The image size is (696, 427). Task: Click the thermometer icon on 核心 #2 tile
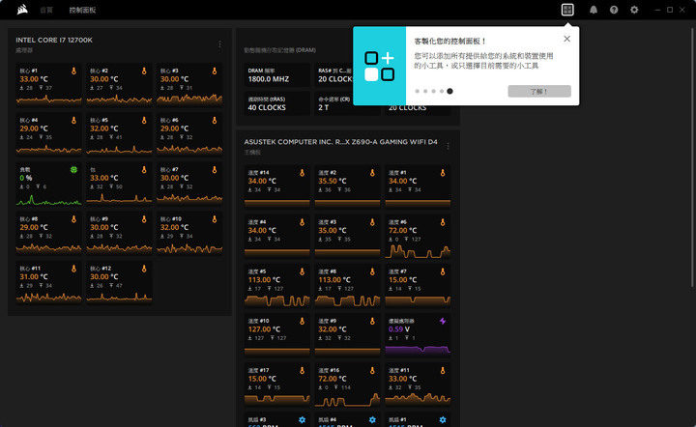(144, 71)
